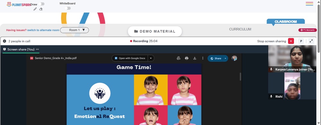Click the PDF viewer scrollbar thumb
The height and width of the screenshot is (125, 321).
pos(240,77)
